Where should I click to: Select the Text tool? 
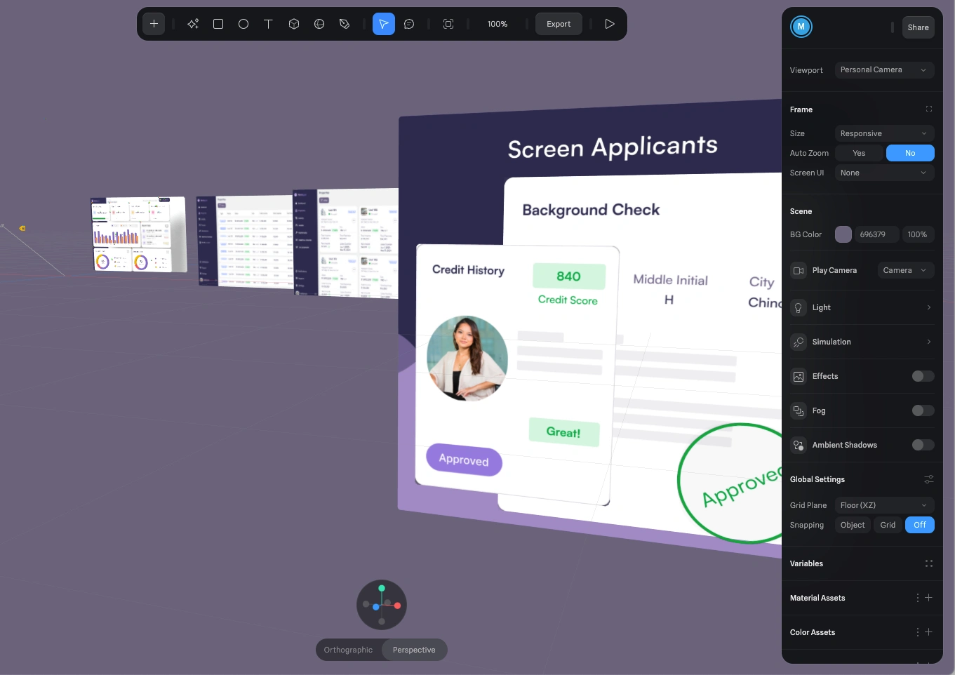268,24
